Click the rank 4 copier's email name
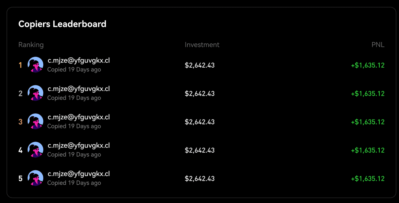Image resolution: width=399 pixels, height=203 pixels. coord(79,145)
